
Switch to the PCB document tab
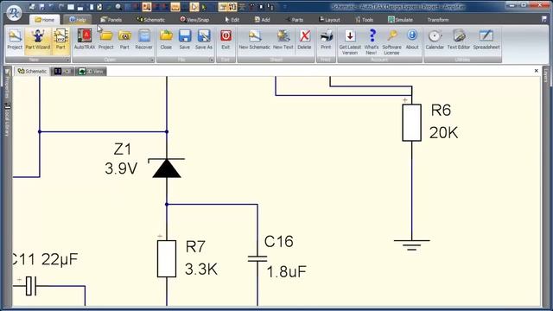click(x=63, y=71)
